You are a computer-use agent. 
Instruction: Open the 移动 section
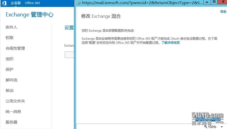tap(10, 91)
